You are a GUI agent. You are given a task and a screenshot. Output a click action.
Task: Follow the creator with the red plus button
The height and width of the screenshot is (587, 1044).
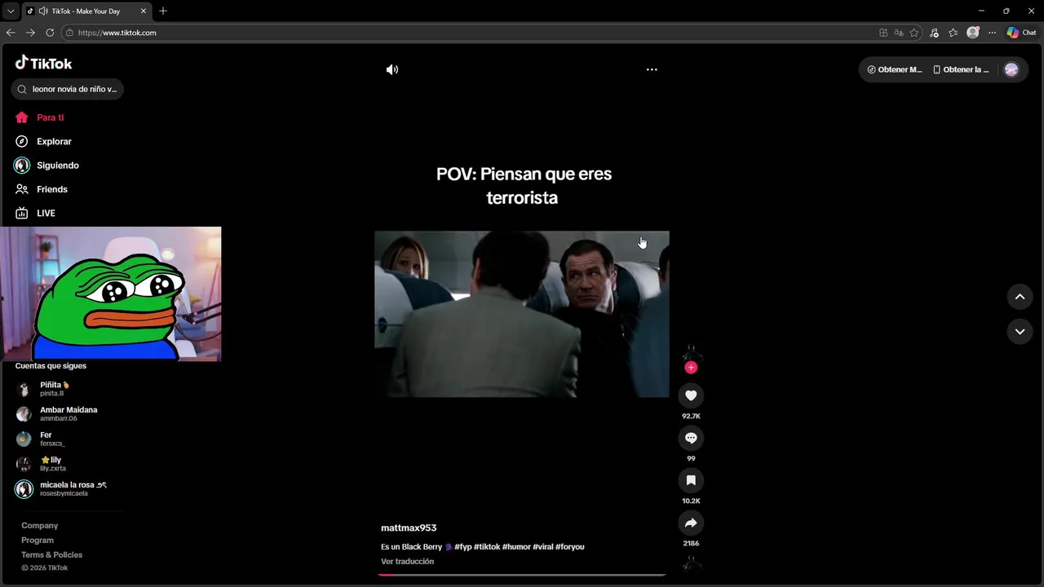[x=691, y=368]
